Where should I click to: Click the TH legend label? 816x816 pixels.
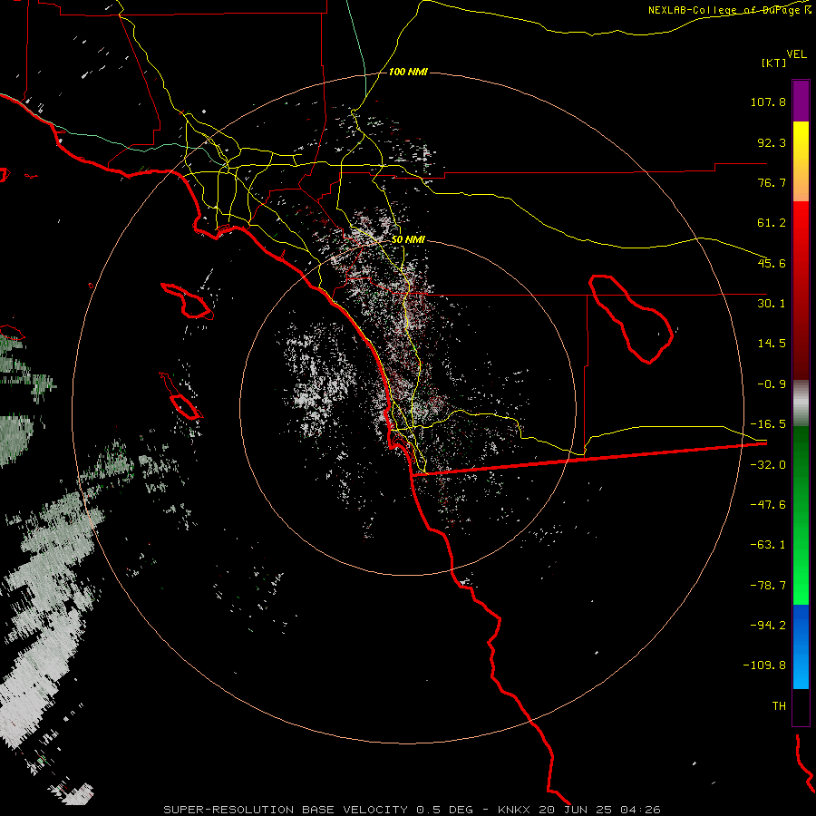779,706
